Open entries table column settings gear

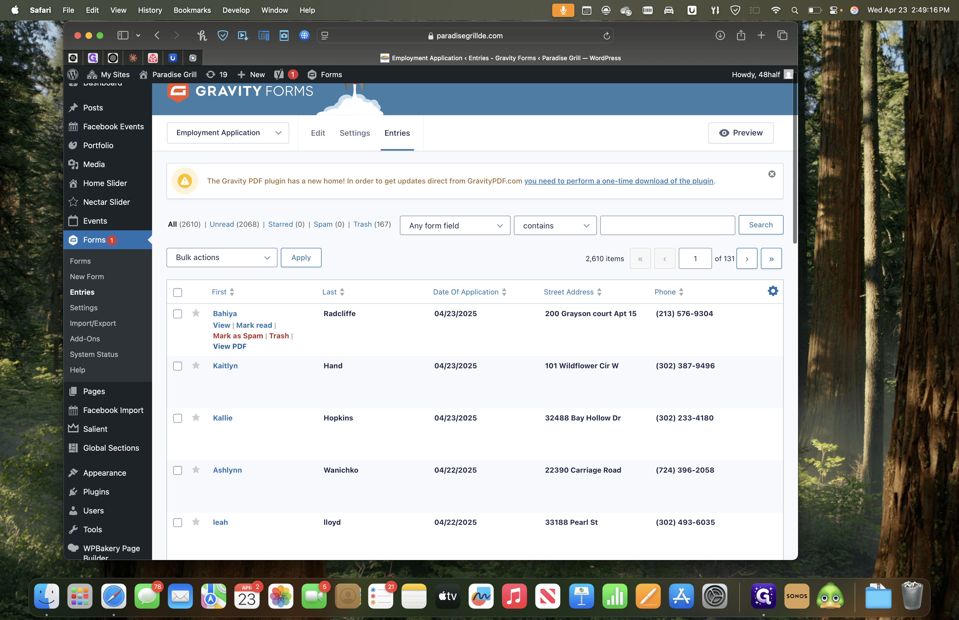click(x=773, y=291)
